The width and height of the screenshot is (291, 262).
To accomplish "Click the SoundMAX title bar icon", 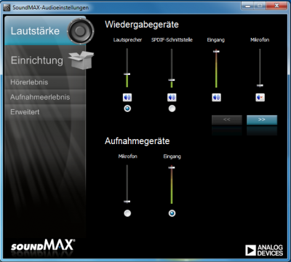I will [x=7, y=7].
